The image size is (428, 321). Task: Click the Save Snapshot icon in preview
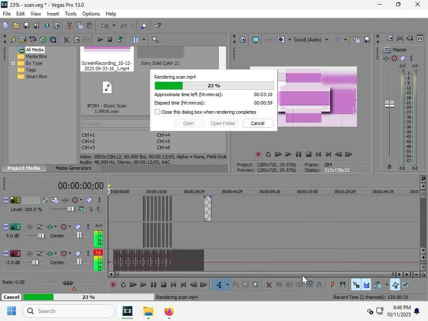[x=367, y=40]
